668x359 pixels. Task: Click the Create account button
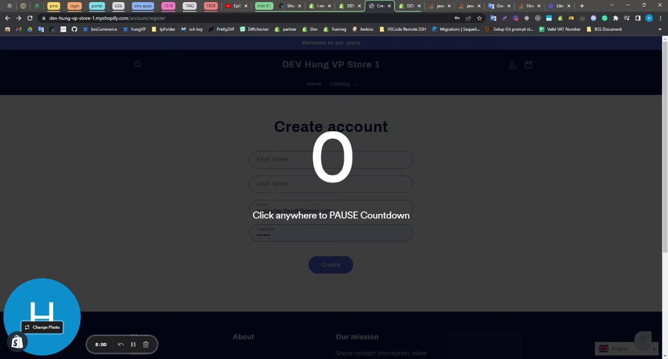tap(331, 265)
